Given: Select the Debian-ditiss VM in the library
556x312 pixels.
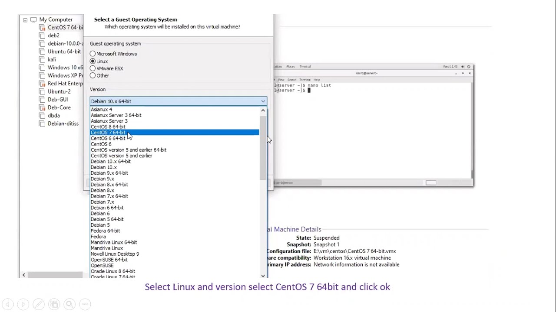Looking at the screenshot, I should click(x=63, y=123).
